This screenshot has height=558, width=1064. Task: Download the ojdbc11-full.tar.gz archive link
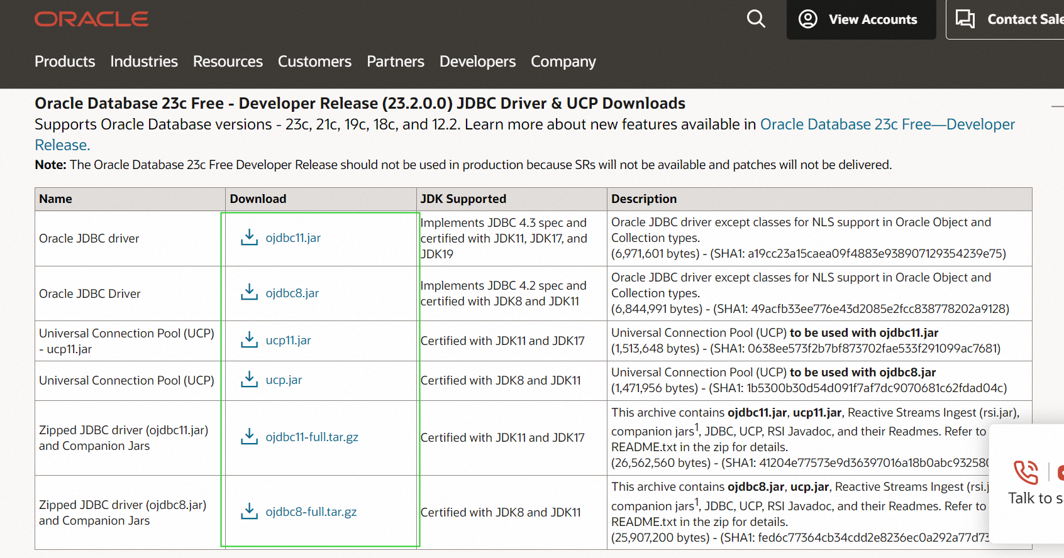pyautogui.click(x=312, y=437)
